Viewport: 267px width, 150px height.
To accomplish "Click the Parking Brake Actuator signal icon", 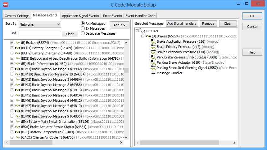I will (153, 62).
